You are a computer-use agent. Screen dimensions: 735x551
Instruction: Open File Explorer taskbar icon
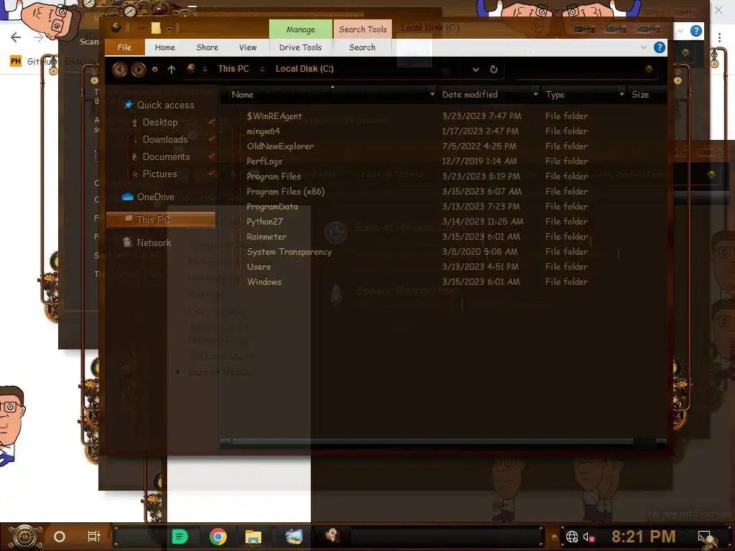253,537
